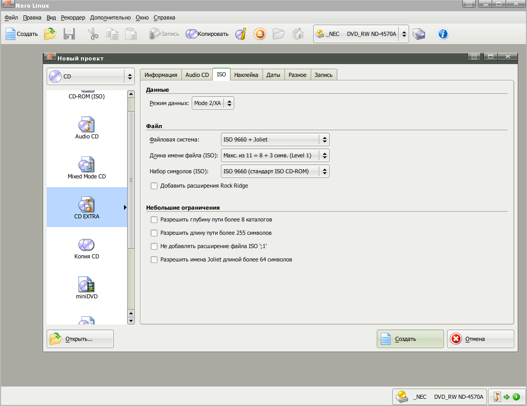Switch to the Даты tab
This screenshot has height=406, width=527.
(273, 75)
